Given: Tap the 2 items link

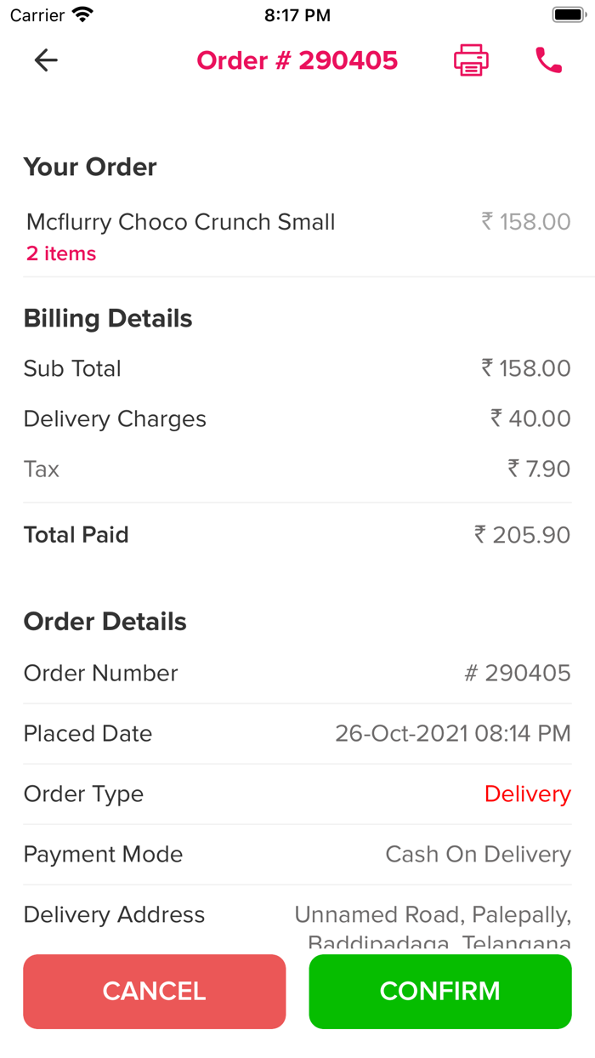Looking at the screenshot, I should 61,253.
